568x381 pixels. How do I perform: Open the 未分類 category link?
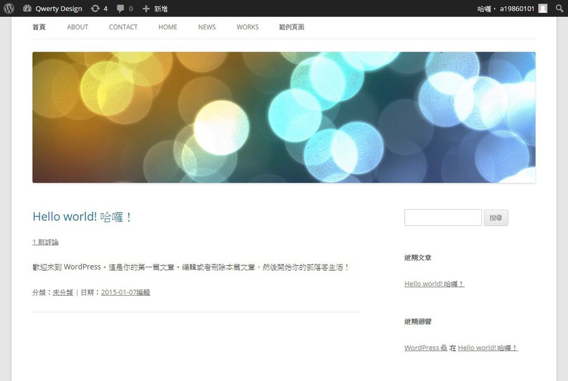click(63, 292)
